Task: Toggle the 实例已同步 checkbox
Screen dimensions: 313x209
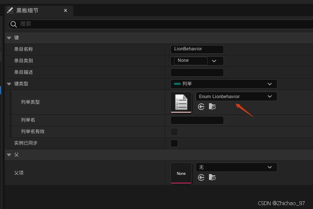Action: point(174,143)
